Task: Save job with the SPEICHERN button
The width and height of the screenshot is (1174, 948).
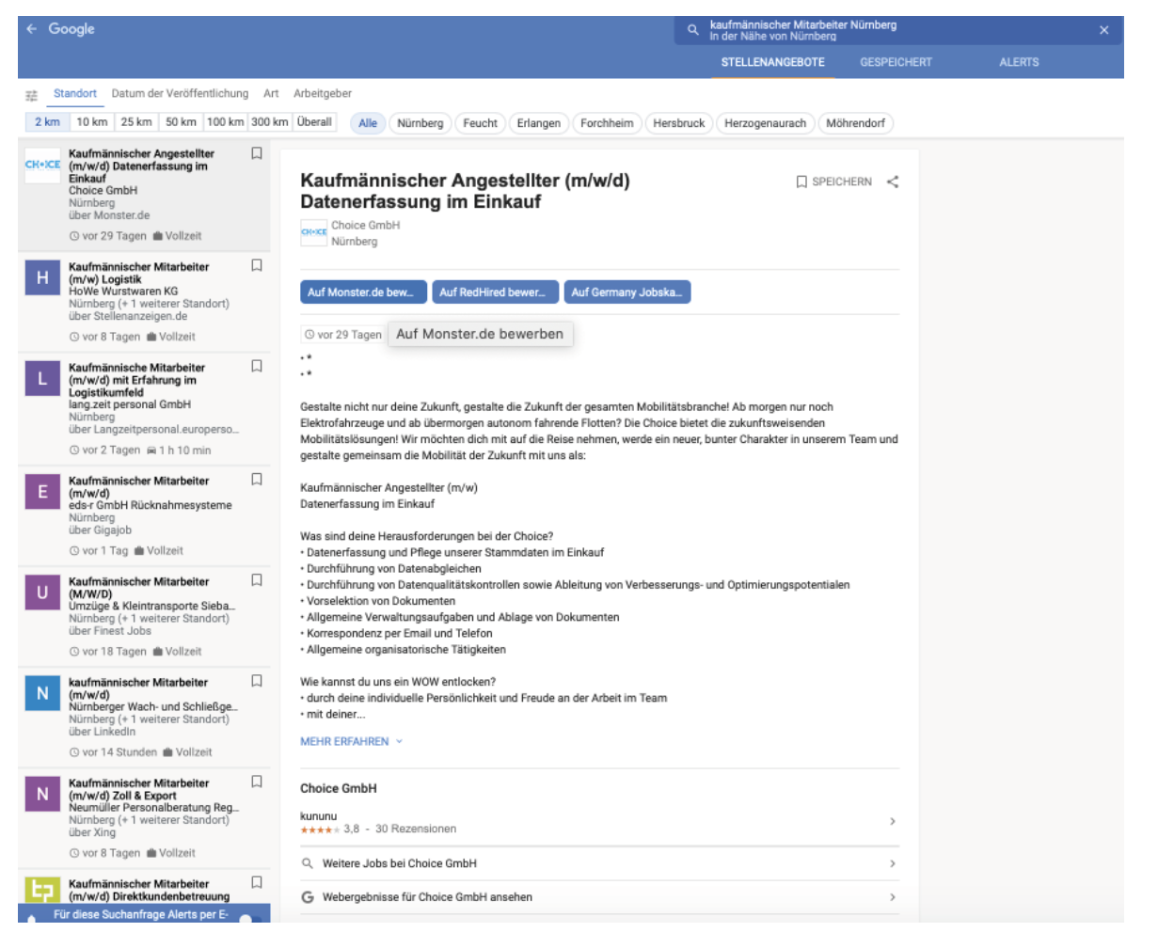Action: tap(834, 182)
